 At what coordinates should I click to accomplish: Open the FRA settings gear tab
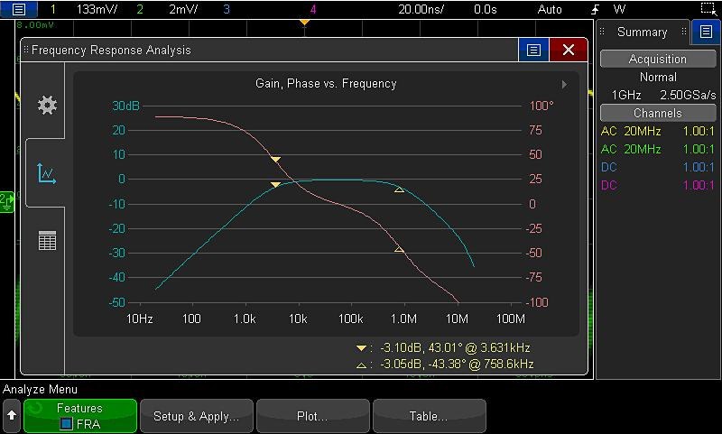47,105
